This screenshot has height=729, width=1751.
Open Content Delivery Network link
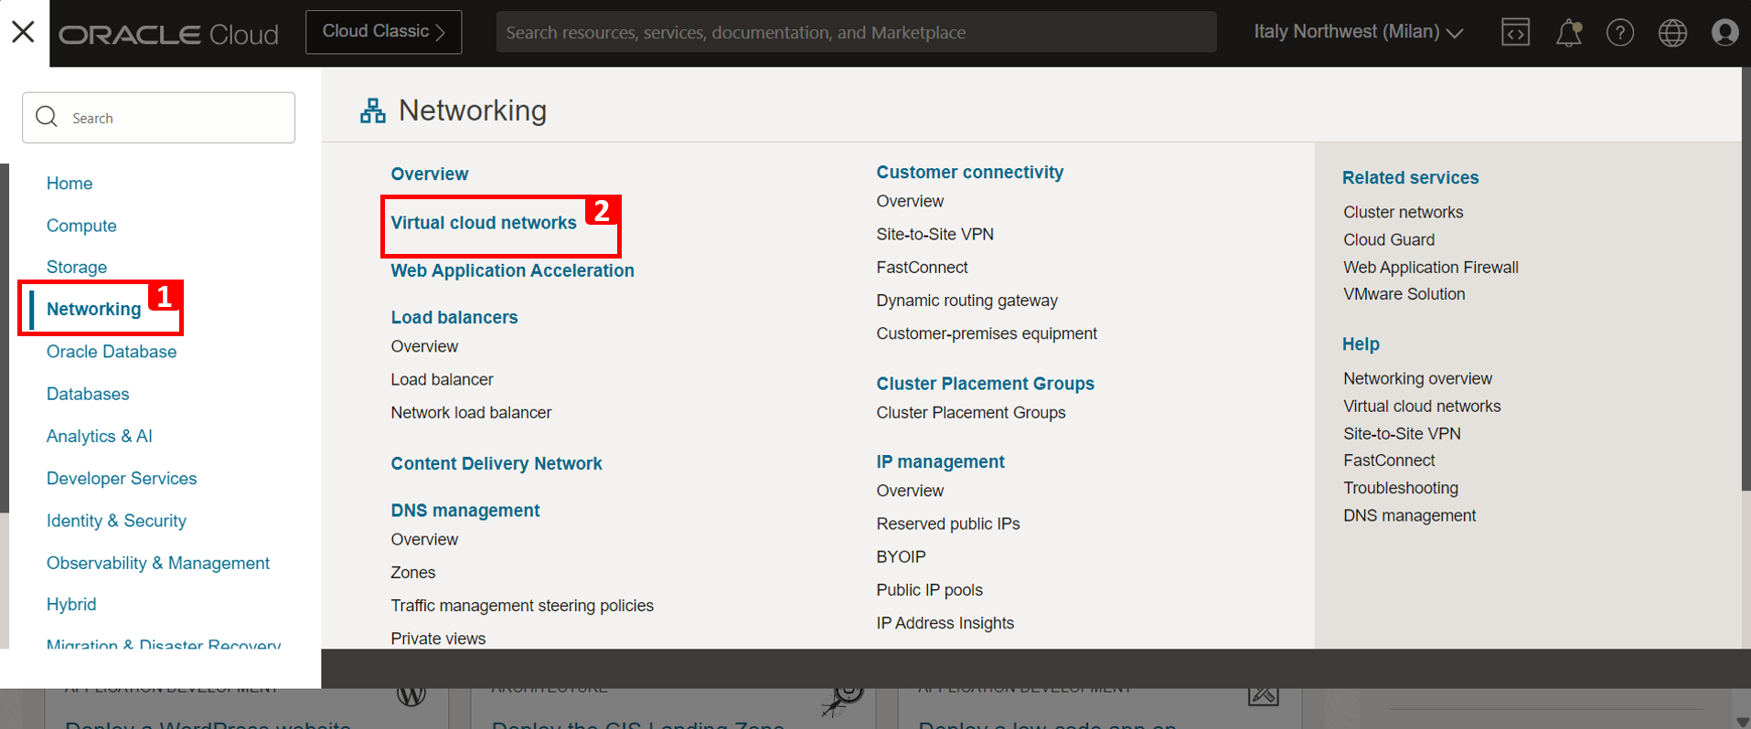496,463
